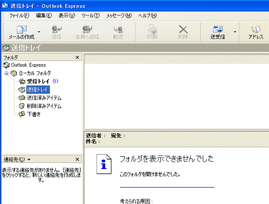Select the ローカル フォルダ tree item
The height and width of the screenshot is (204, 269).
pos(35,73)
